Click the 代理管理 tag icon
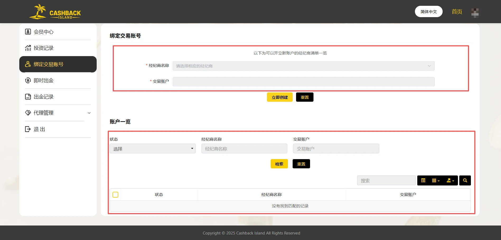The image size is (501, 240). [28, 113]
